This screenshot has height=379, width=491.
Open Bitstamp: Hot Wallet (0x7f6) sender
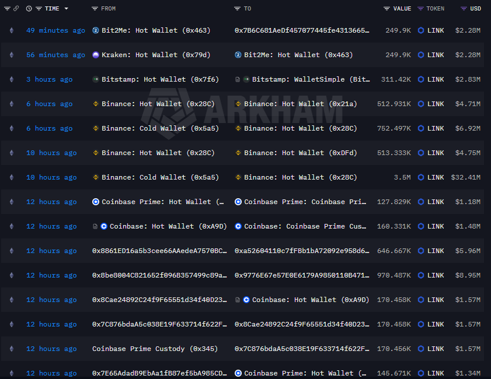point(160,79)
